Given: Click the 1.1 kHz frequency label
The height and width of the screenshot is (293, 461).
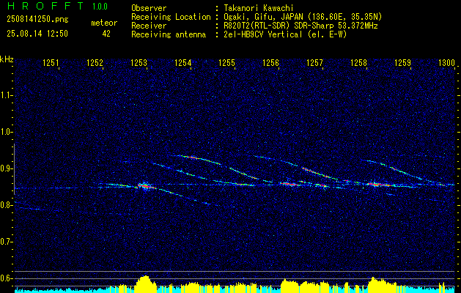Looking at the screenshot, I should (x=6, y=96).
